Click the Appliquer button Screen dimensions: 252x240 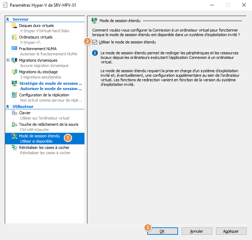pos(231,231)
